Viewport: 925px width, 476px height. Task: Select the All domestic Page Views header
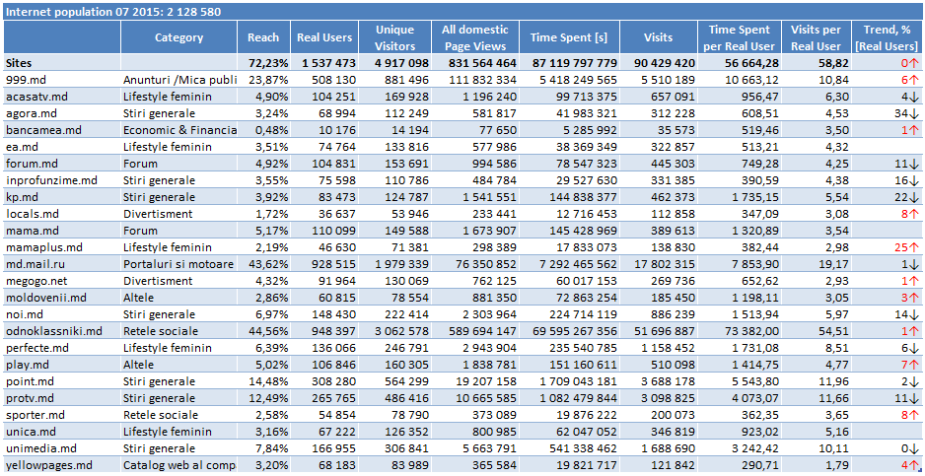click(475, 37)
